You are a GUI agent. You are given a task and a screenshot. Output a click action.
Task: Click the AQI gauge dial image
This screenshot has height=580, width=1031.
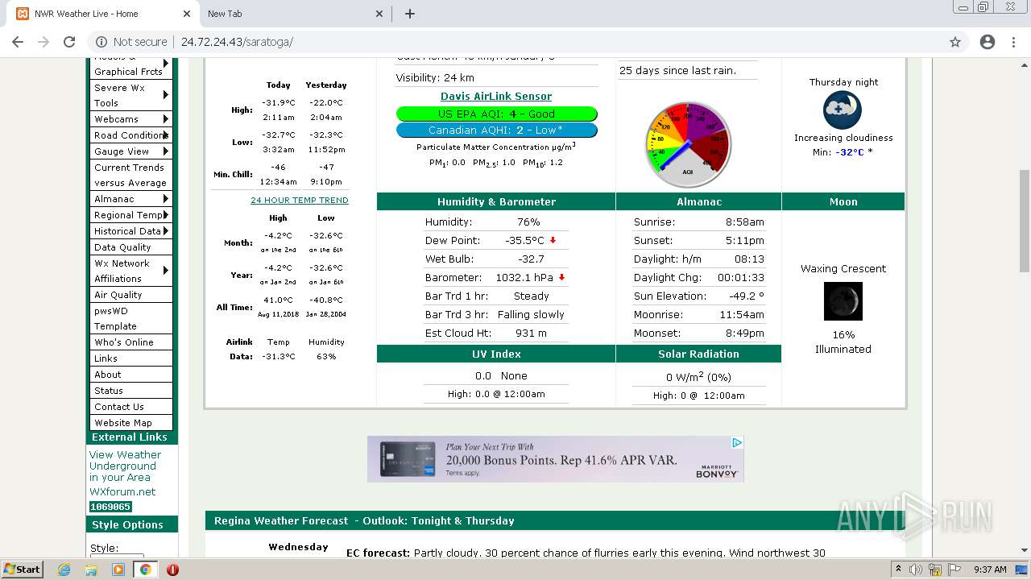(688, 144)
